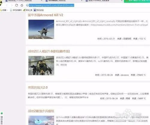Click the avatar icon at top-left corner
Image resolution: width=150 pixels, height=125 pixels.
(x=1, y=3)
